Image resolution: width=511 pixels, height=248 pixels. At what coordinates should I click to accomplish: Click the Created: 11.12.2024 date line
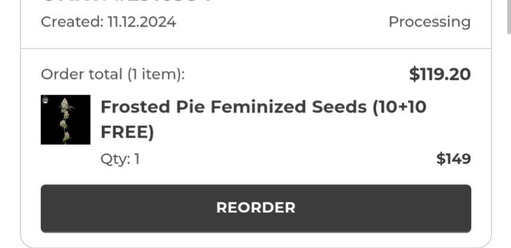point(108,22)
